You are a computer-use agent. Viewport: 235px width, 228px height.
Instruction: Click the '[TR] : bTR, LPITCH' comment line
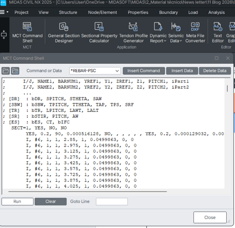[x=51, y=111]
